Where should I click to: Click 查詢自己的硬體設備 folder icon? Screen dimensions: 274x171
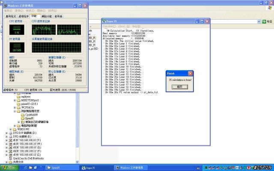(23, 122)
